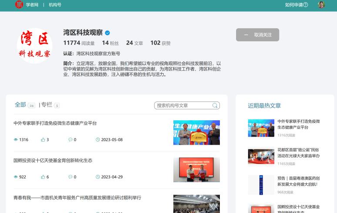
Task: Open sidebar hot article 国孵投资设十亿天使基金
Action: click(x=299, y=209)
